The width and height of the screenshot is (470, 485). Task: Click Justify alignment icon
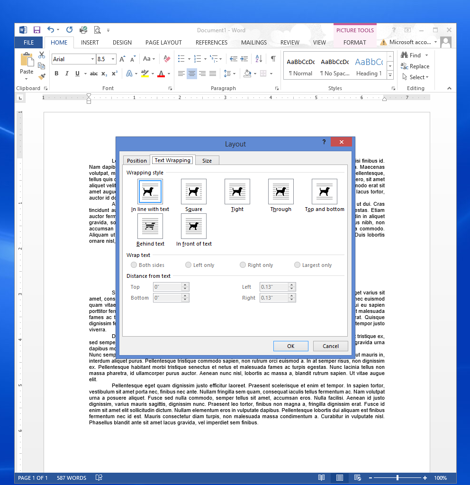(x=213, y=73)
